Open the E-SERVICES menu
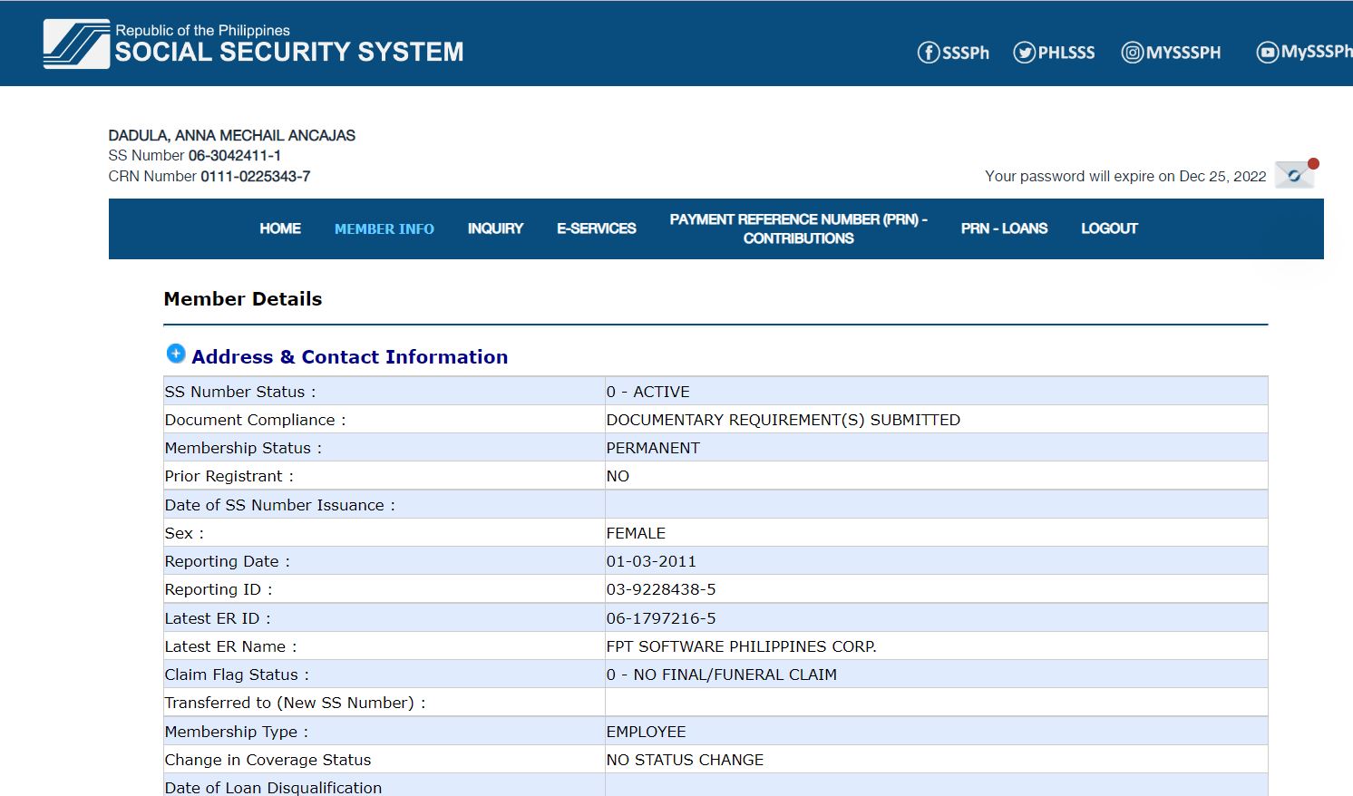1353x796 pixels. tap(596, 228)
